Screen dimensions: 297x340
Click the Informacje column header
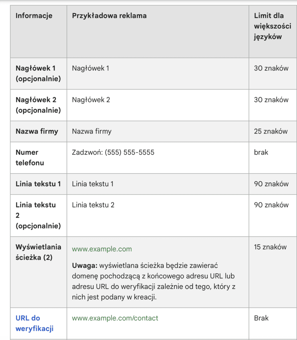[34, 16]
